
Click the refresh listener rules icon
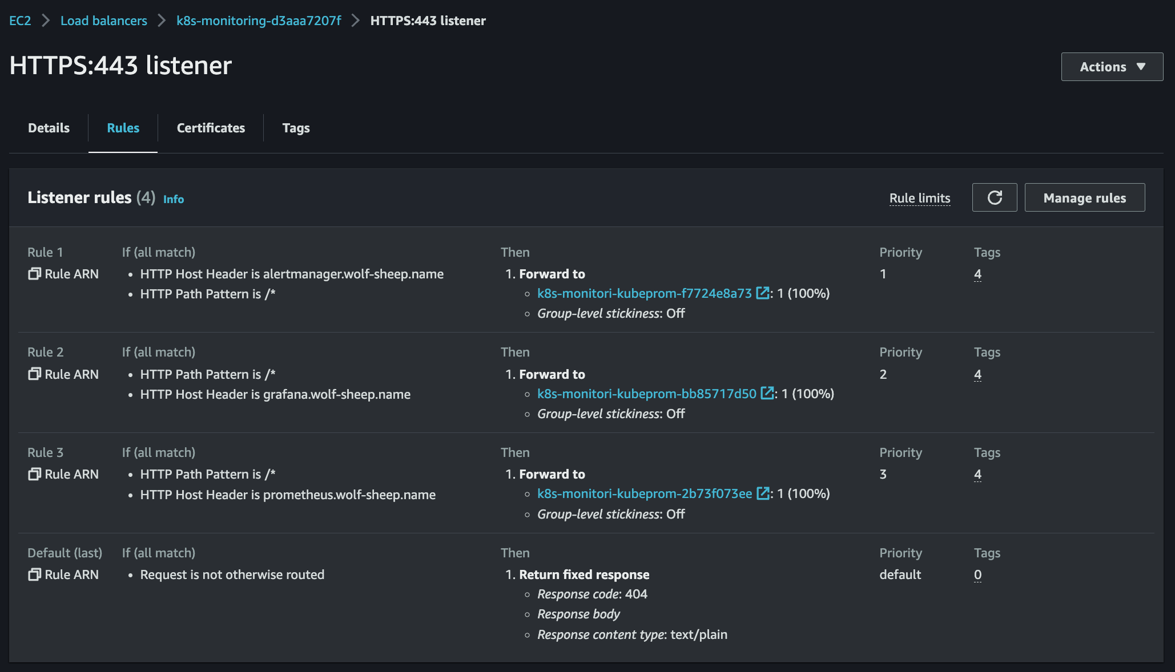click(x=994, y=197)
